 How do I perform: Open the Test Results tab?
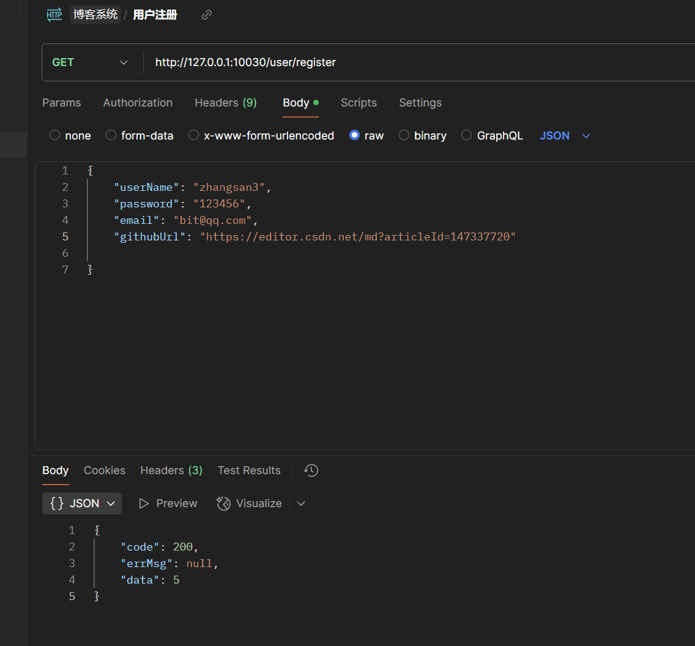point(249,470)
